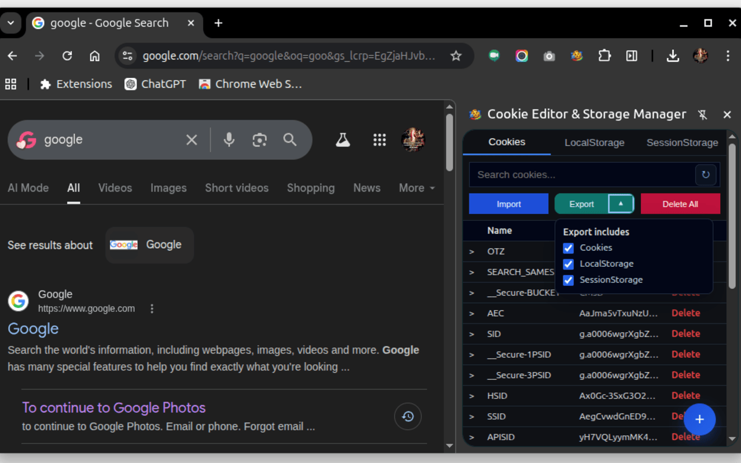Switch to the Images search tab
Image resolution: width=741 pixels, height=463 pixels.
click(168, 188)
